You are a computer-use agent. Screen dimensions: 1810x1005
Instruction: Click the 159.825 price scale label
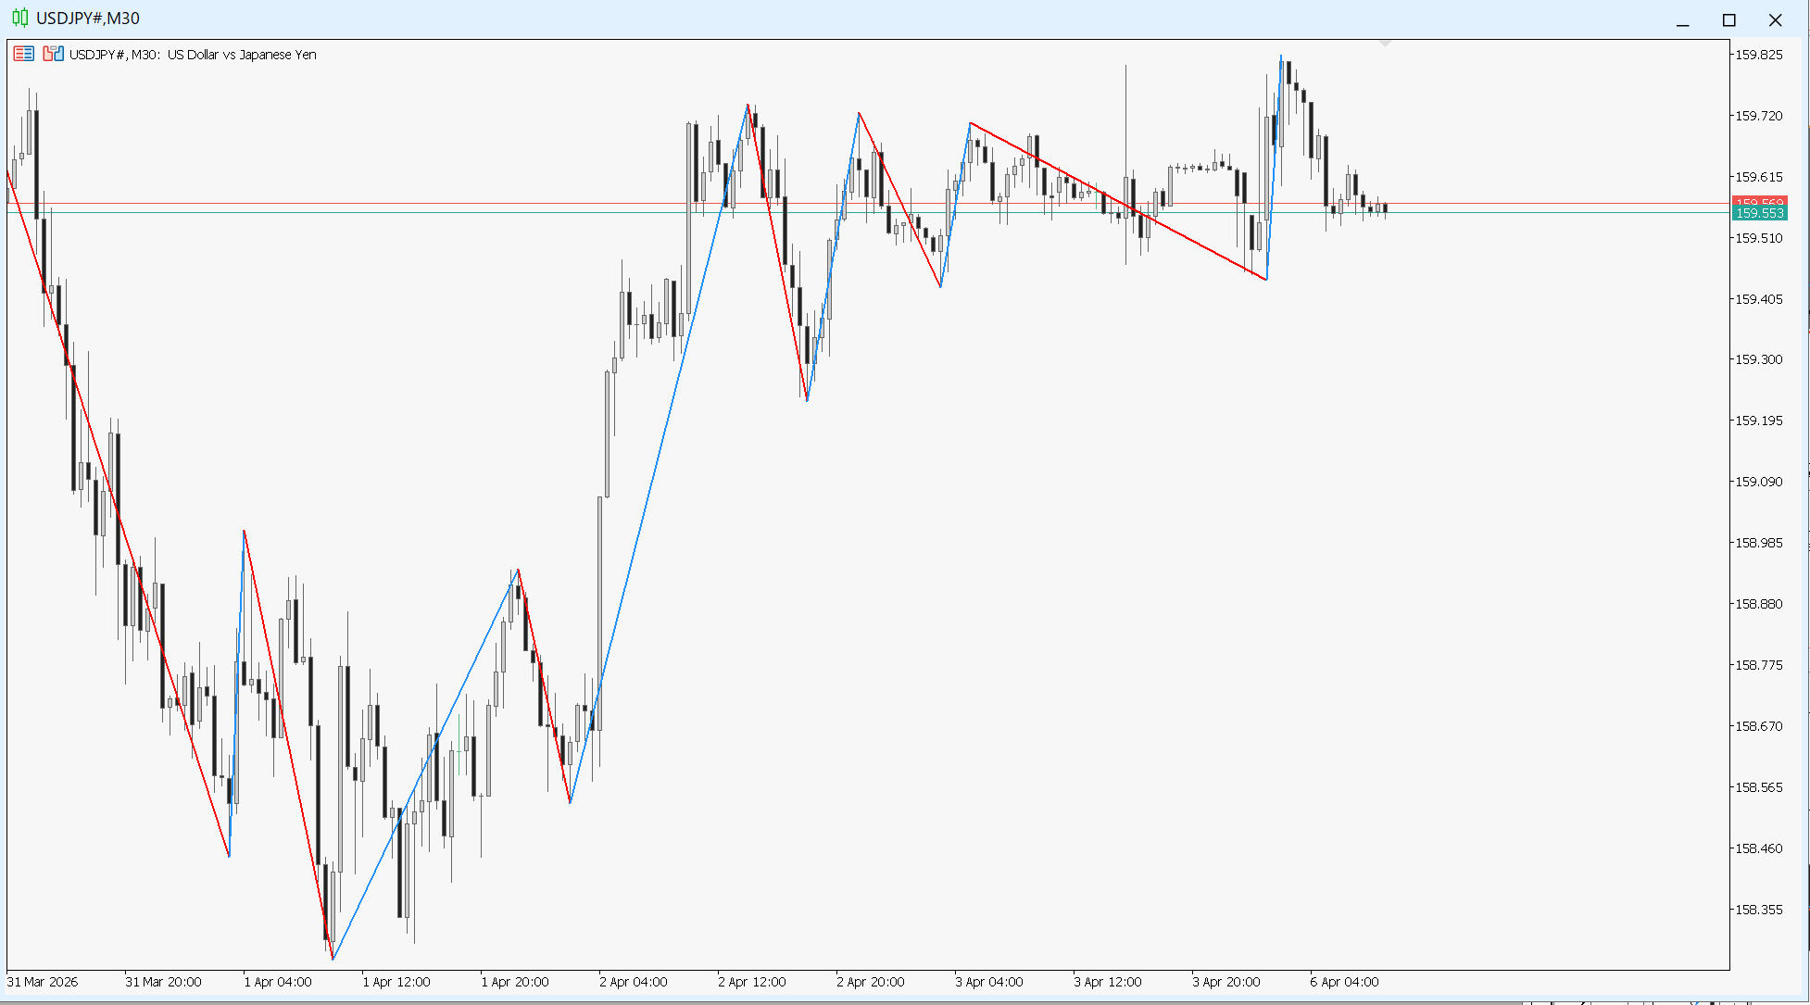(1758, 55)
